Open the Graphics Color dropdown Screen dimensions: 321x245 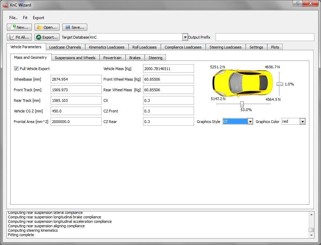pos(302,122)
